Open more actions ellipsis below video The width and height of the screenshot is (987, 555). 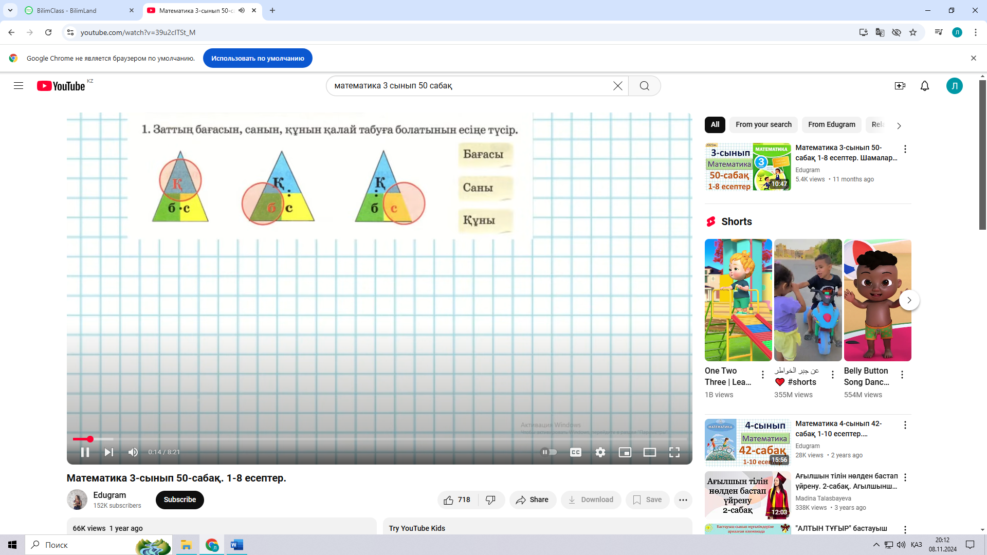(x=683, y=499)
